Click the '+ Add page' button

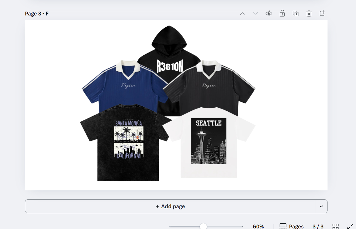pyautogui.click(x=170, y=206)
